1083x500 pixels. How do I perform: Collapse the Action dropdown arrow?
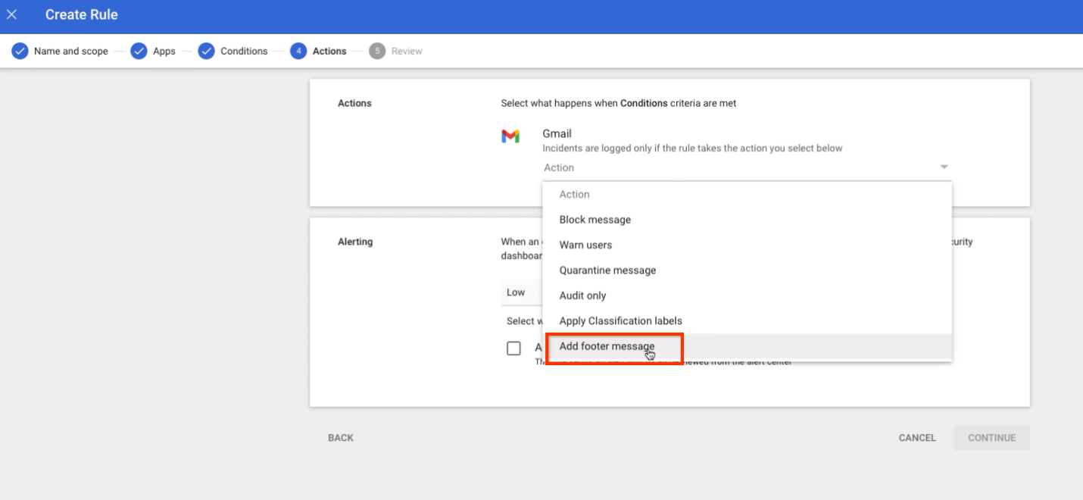point(944,167)
